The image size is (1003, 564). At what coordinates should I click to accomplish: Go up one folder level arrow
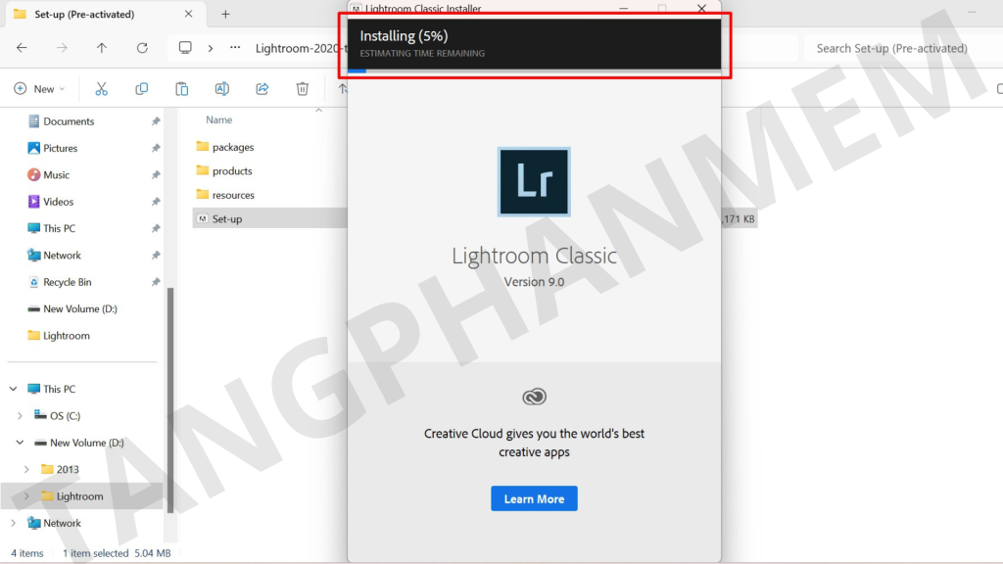pos(102,48)
